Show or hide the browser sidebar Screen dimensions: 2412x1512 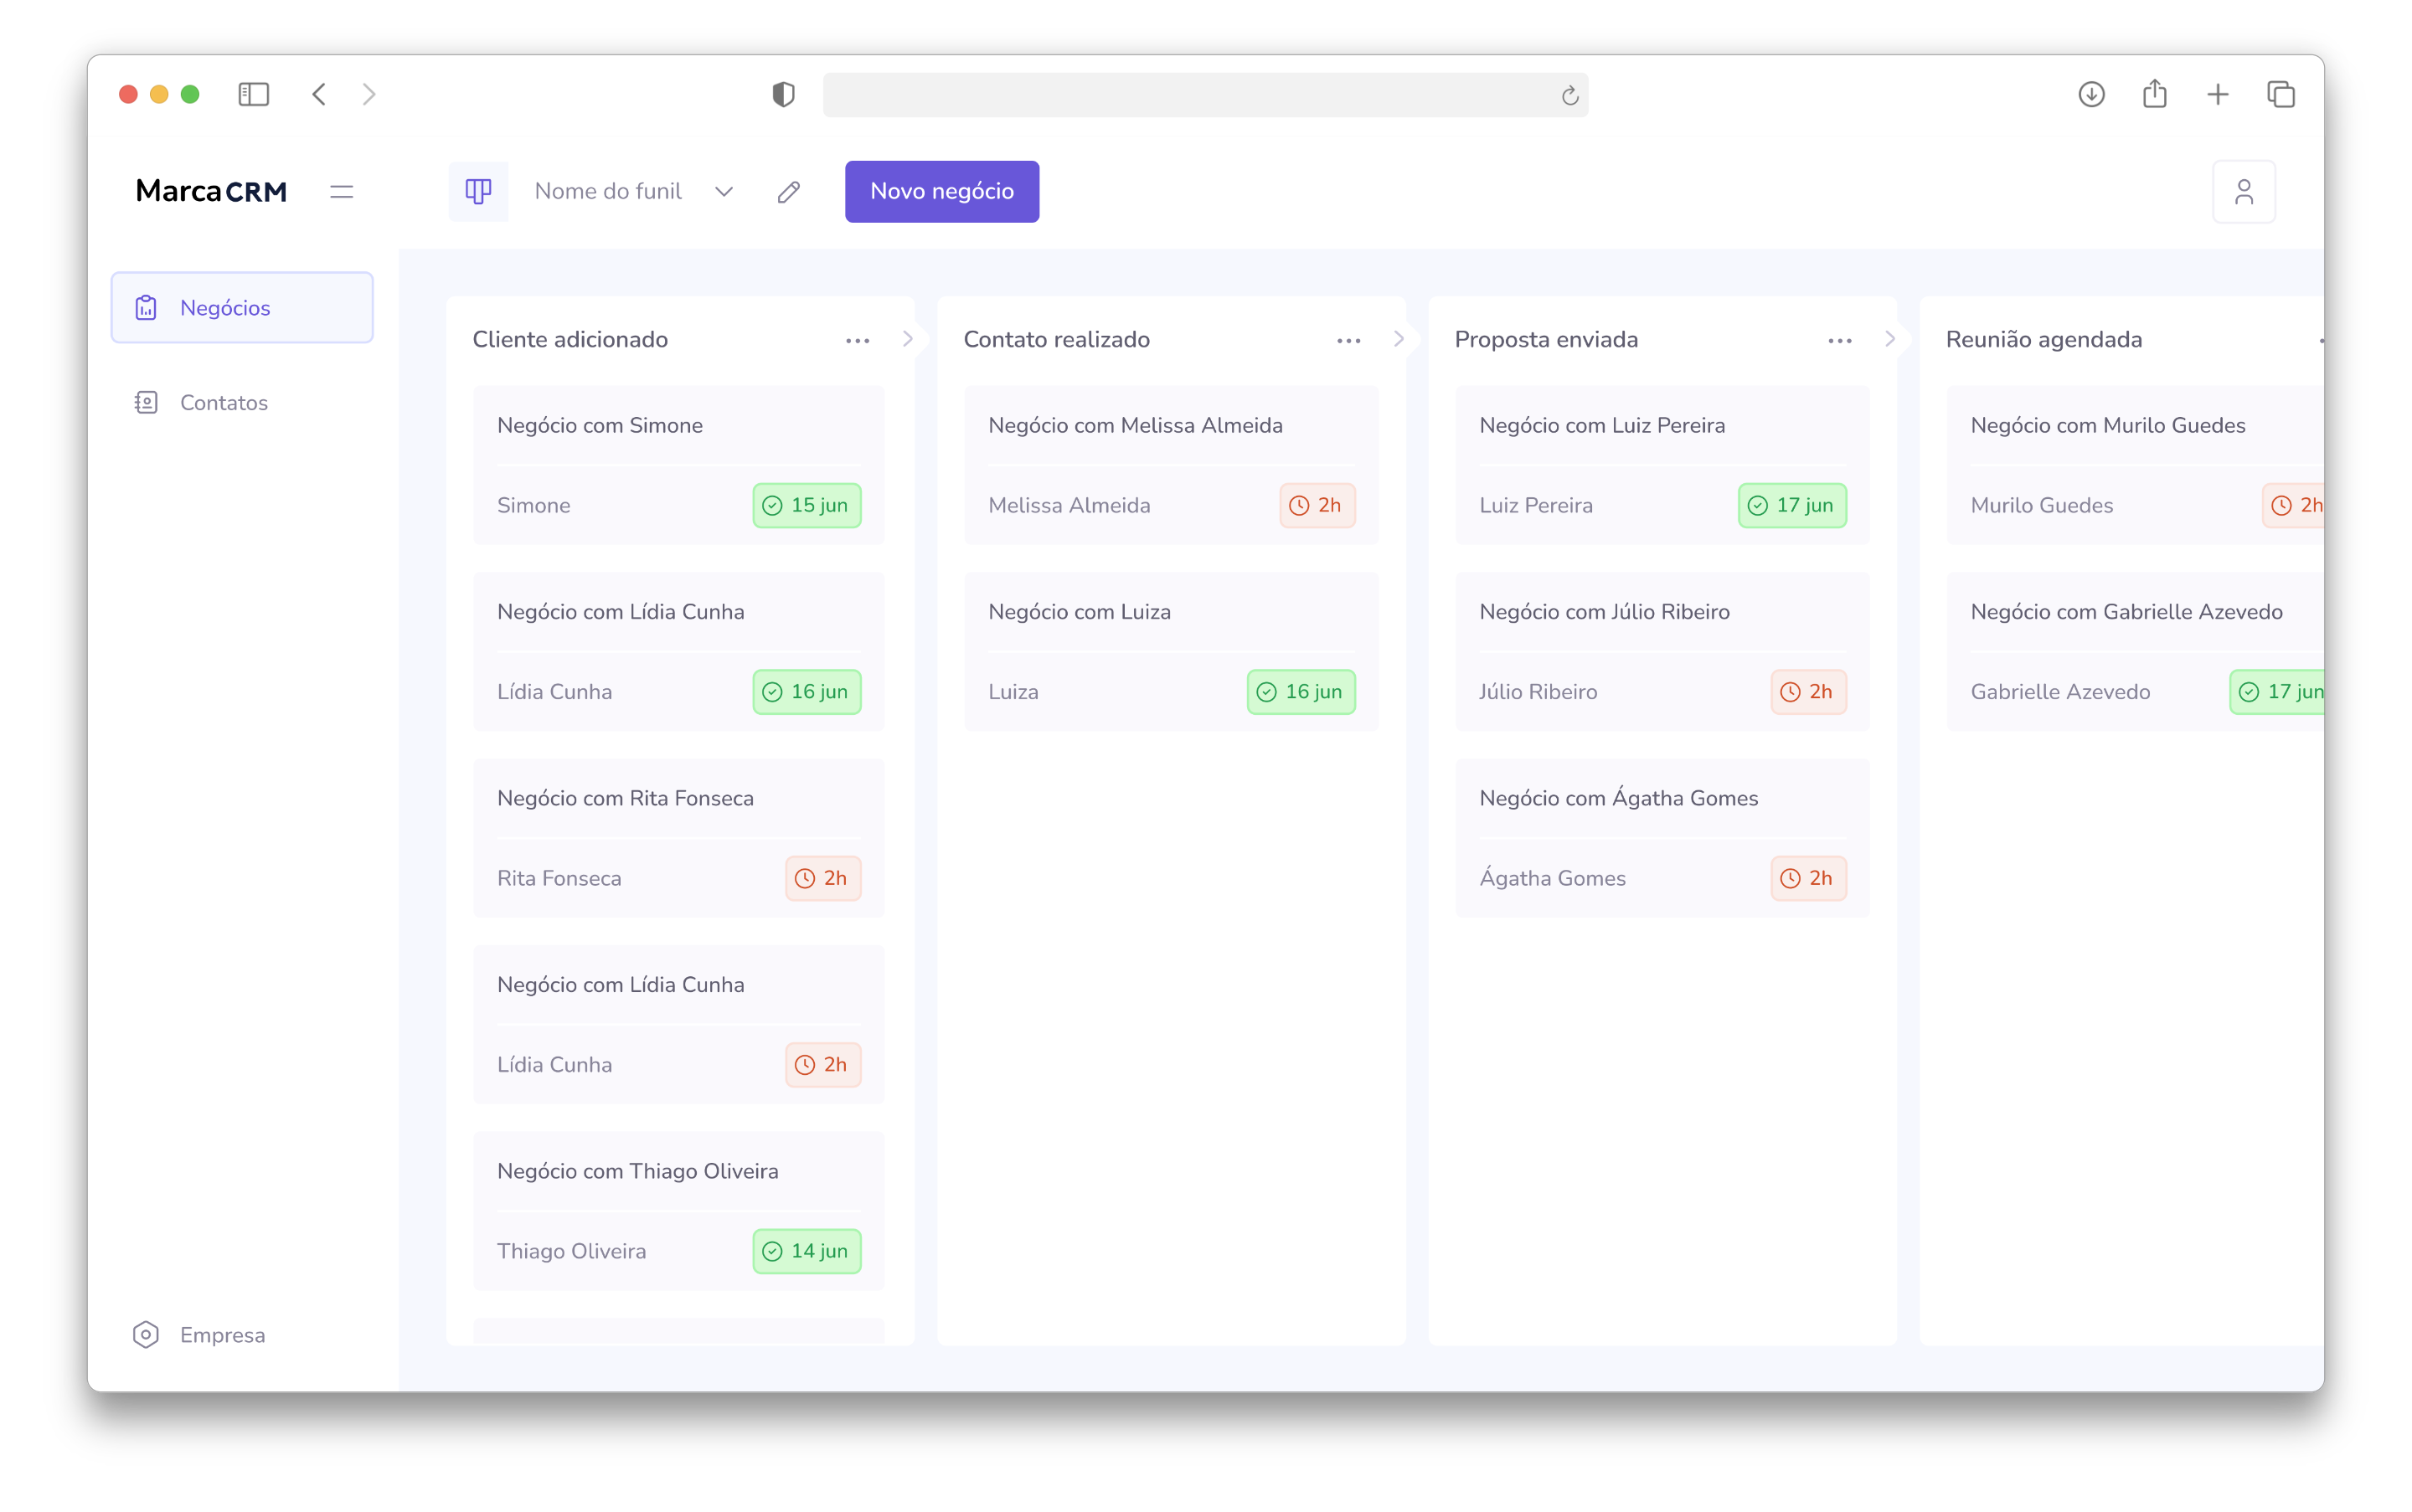253,94
